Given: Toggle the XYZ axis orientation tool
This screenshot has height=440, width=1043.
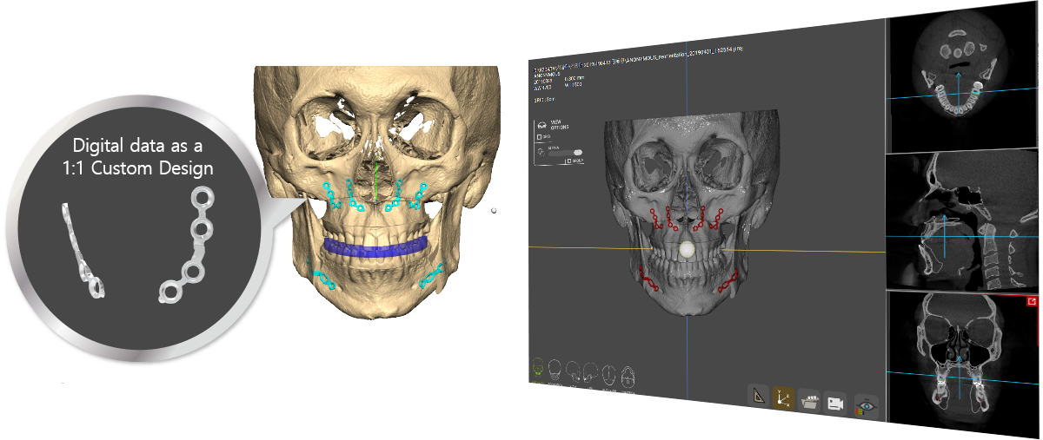Looking at the screenshot, I should [x=784, y=398].
